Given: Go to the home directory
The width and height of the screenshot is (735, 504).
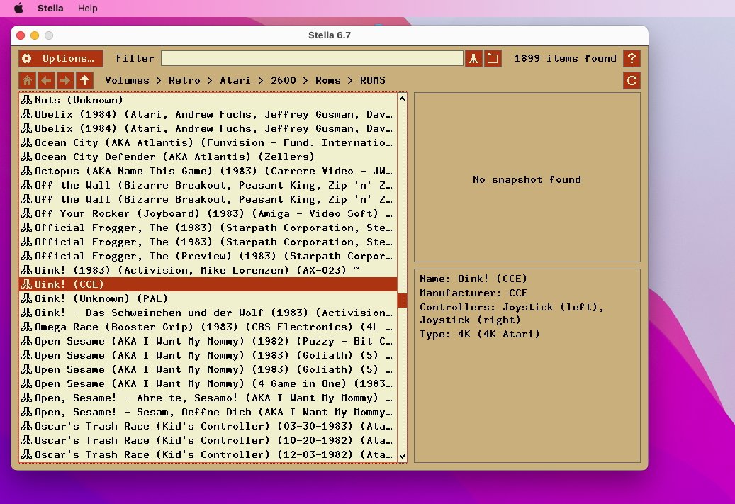Looking at the screenshot, I should (x=27, y=81).
